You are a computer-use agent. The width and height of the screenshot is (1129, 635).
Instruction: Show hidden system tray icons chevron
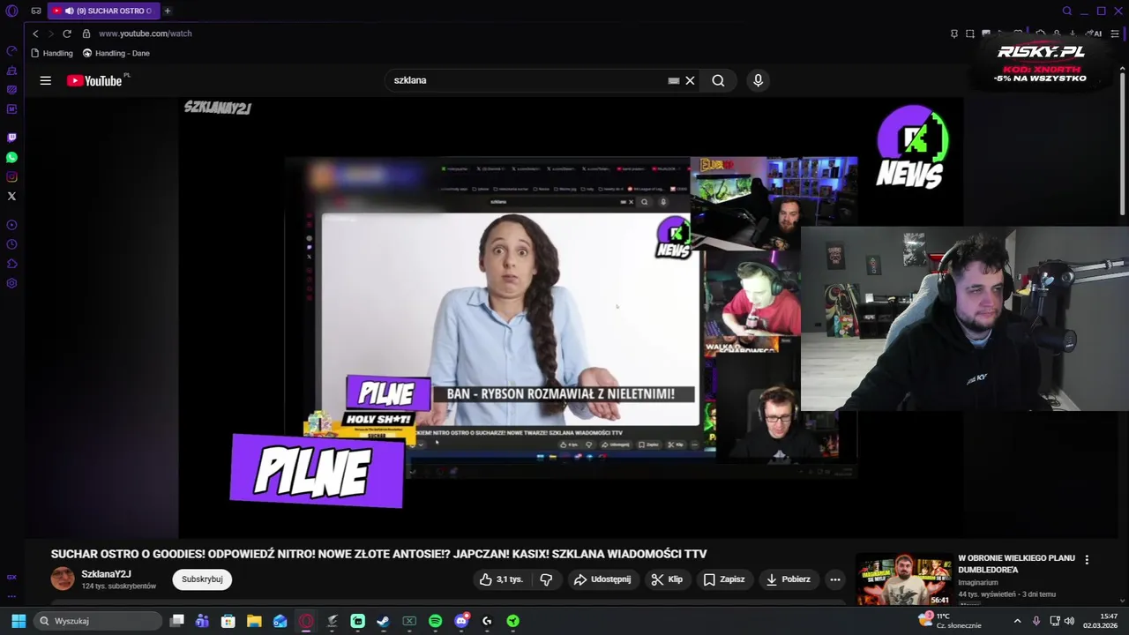point(1017,621)
